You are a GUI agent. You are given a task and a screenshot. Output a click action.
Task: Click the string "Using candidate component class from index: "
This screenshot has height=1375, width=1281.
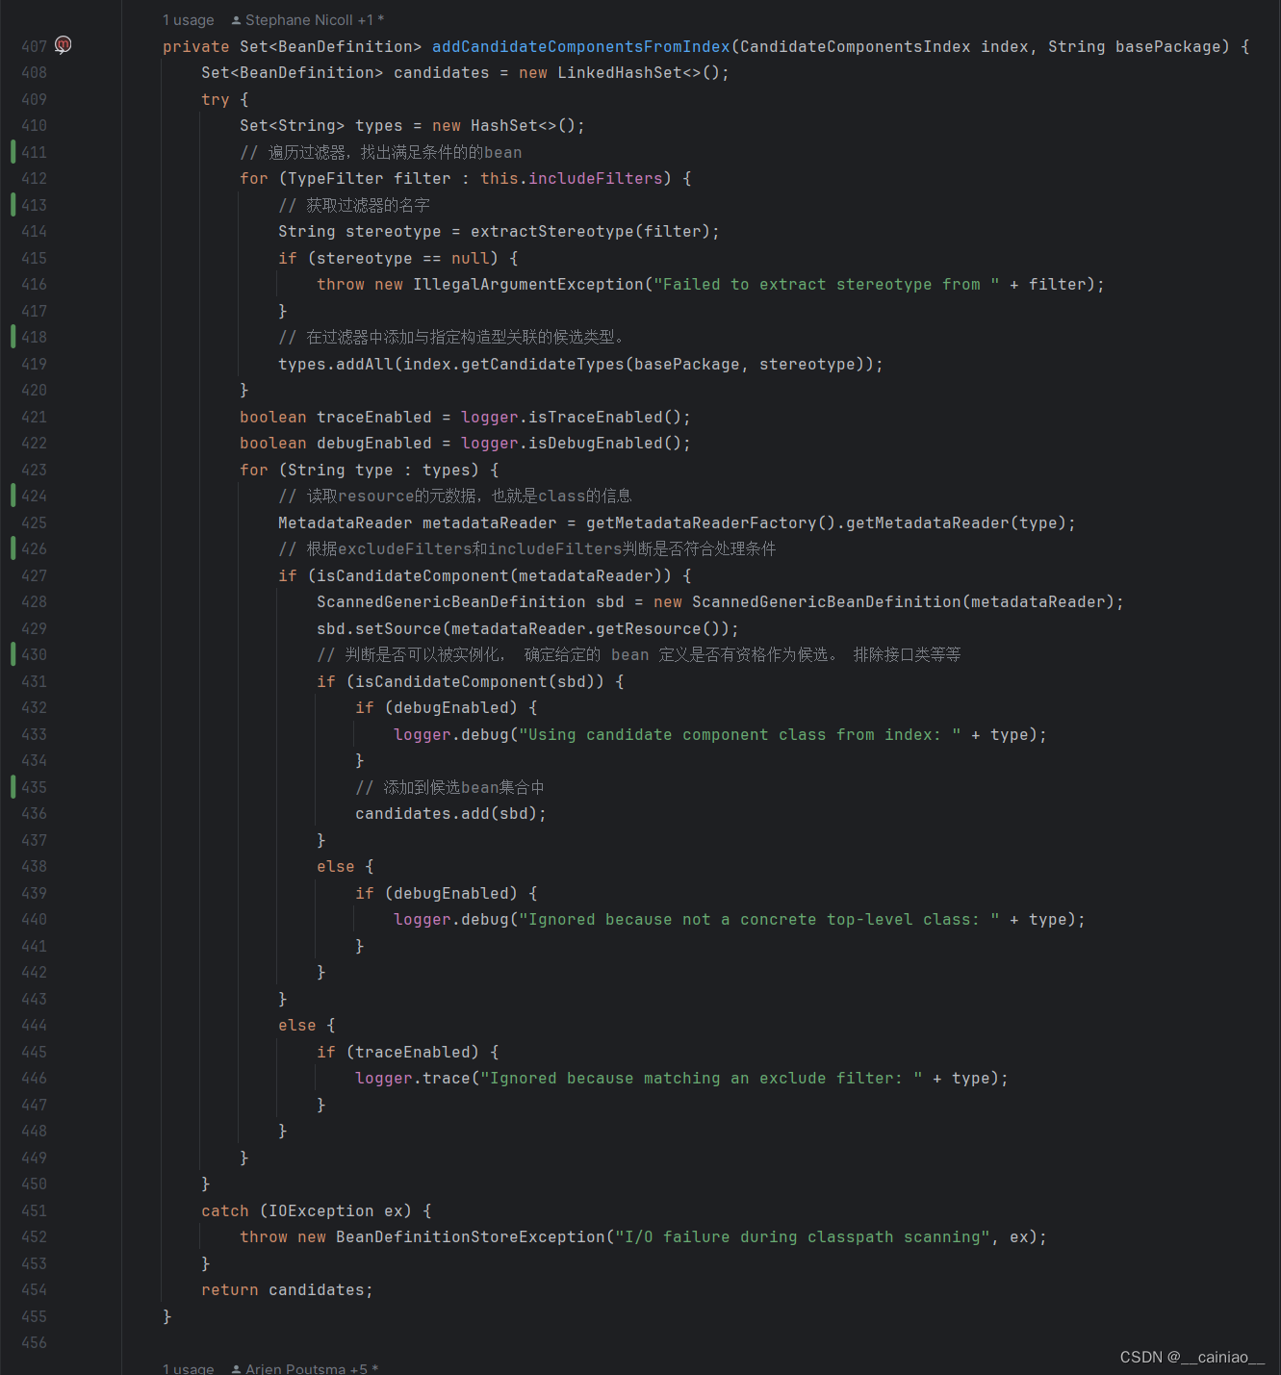click(x=740, y=734)
